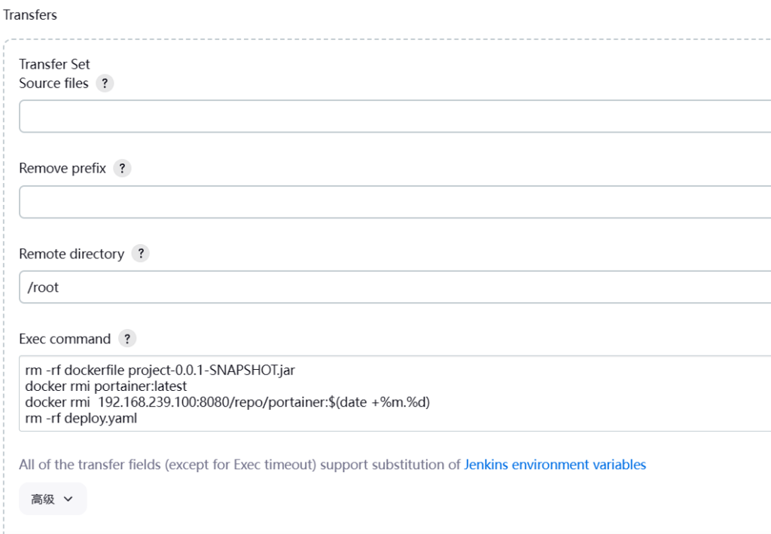This screenshot has height=534, width=771.
Task: Open the Jenkins environment variables link
Action: (555, 465)
